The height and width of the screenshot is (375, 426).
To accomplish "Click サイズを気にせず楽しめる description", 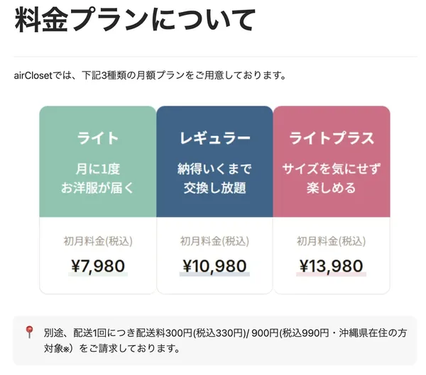I will point(332,178).
